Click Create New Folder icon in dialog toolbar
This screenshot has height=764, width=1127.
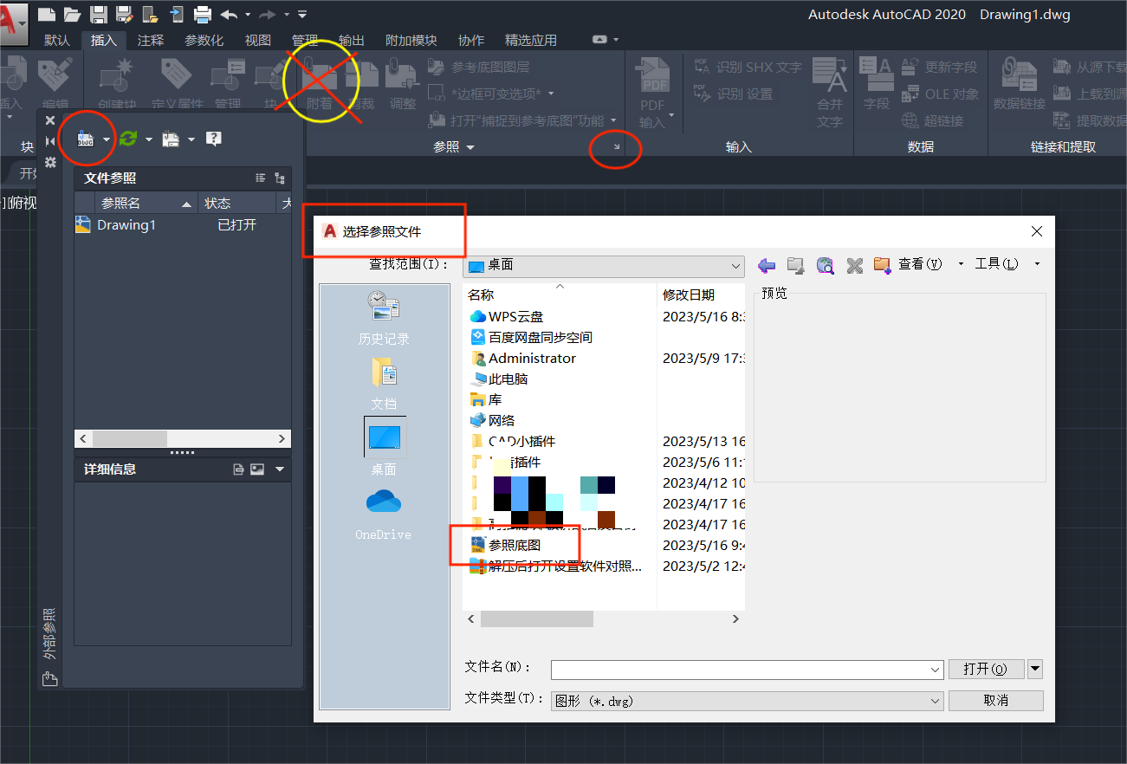point(882,265)
